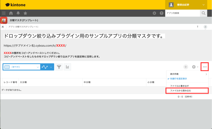Click the filter funnel icon

(x=59, y=67)
